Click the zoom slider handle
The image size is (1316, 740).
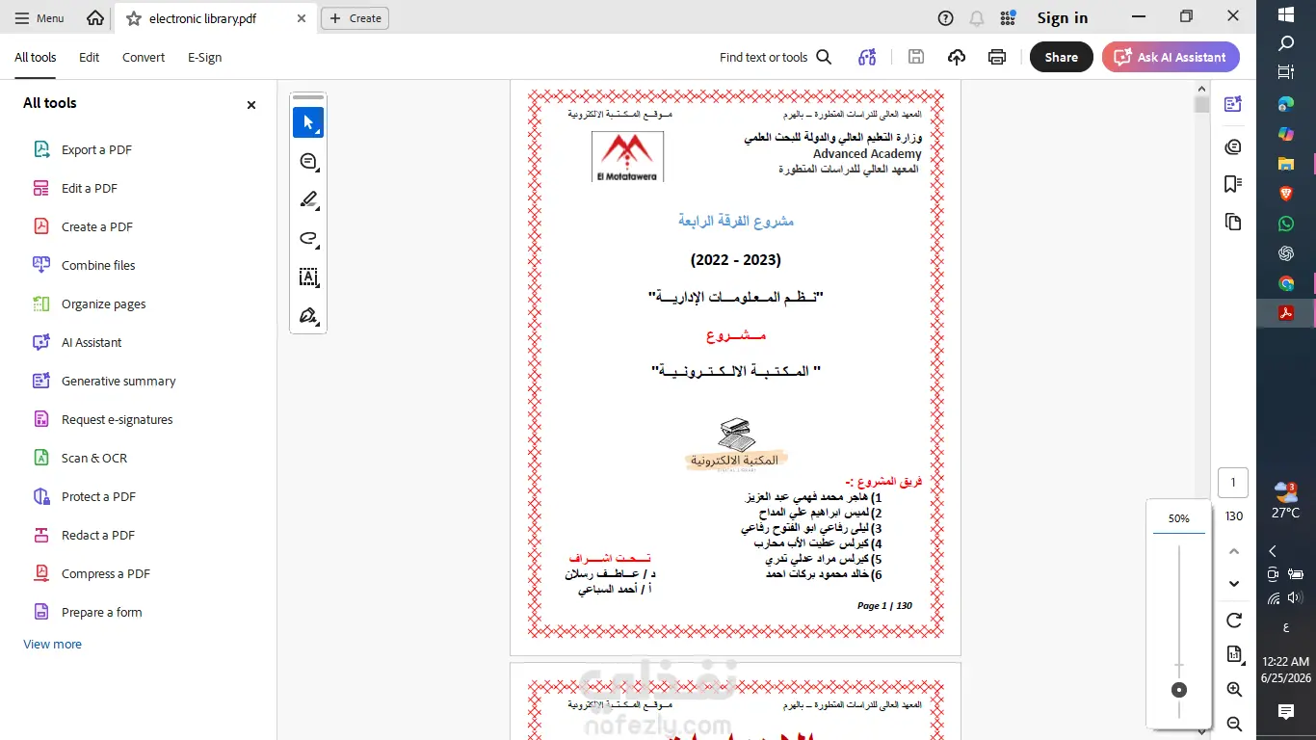(x=1179, y=690)
